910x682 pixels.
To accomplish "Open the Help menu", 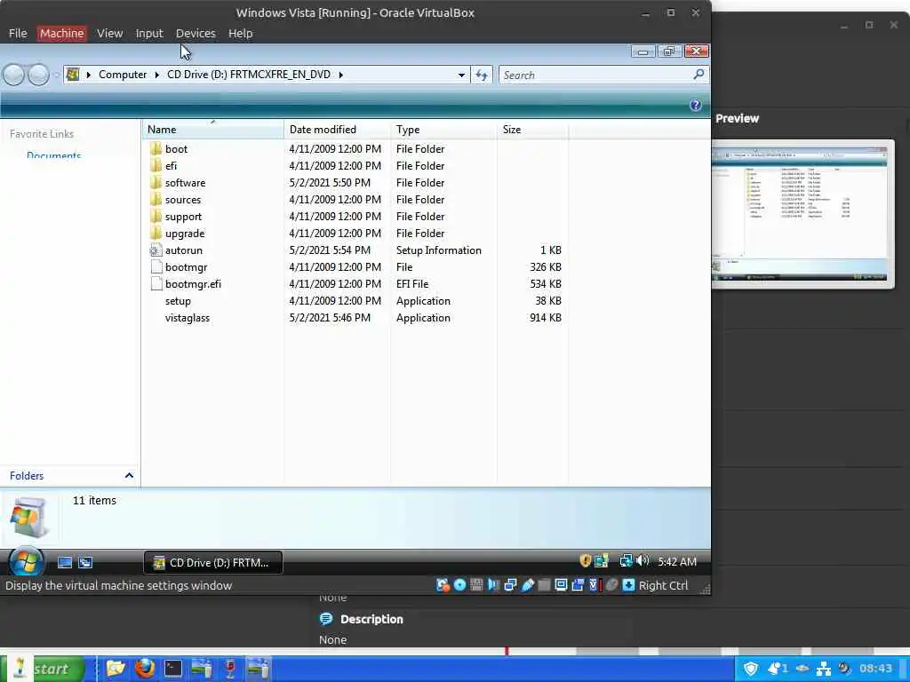I will 240,33.
